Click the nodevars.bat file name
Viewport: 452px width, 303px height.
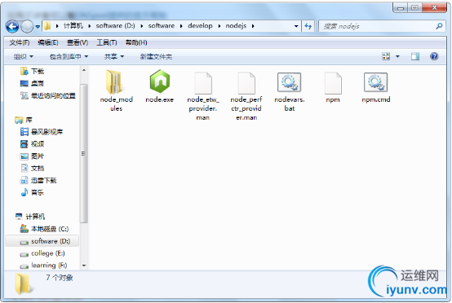(x=290, y=104)
